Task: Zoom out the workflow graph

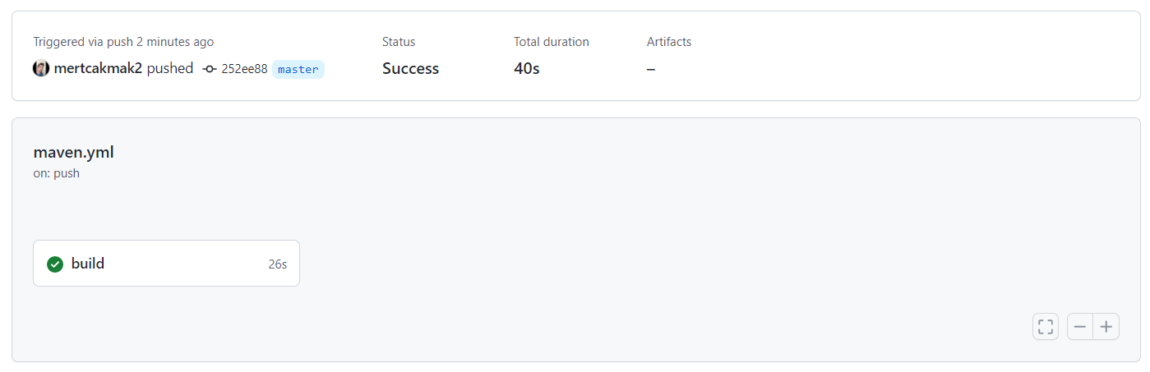Action: (x=1080, y=327)
